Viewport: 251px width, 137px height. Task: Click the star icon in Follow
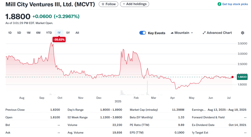(x=103, y=4)
